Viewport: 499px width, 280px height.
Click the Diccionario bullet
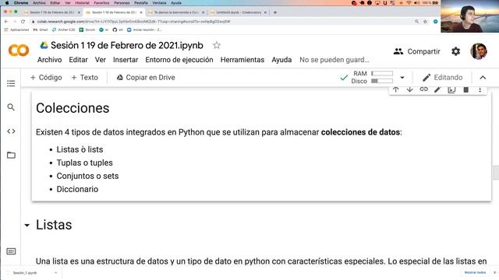77,189
